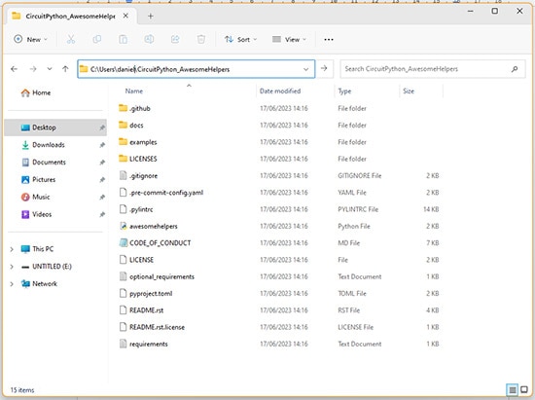Select Desktop in navigation pane

click(x=55, y=127)
